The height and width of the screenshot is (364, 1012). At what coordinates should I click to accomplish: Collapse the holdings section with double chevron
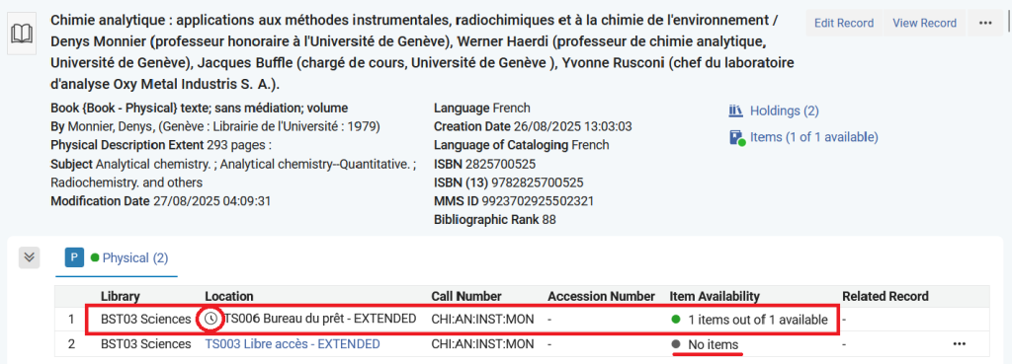[x=29, y=257]
